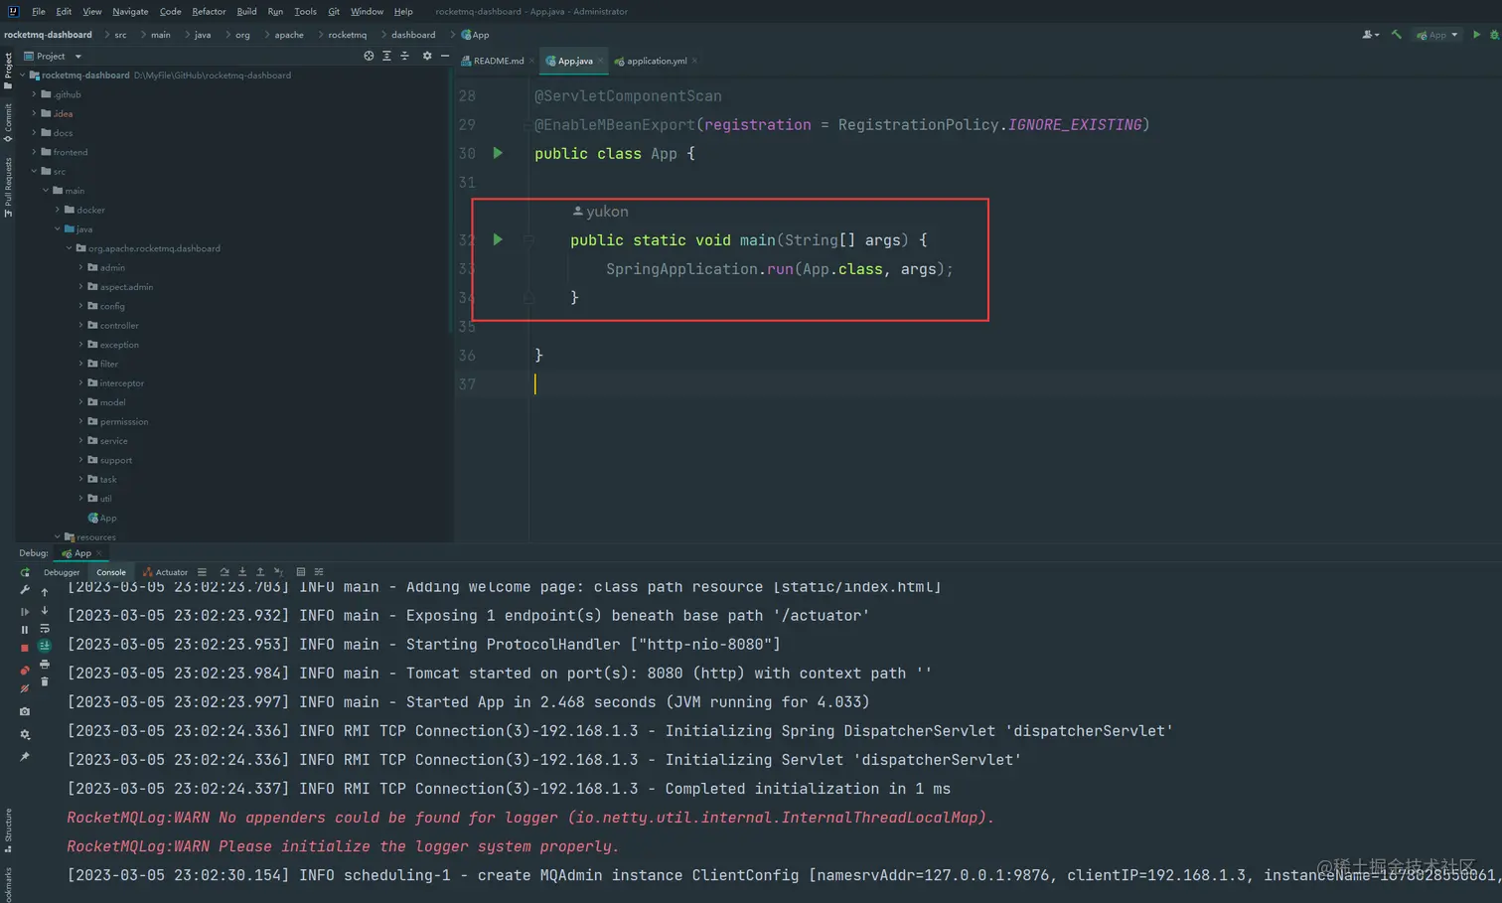Open the Refactor menu
The width and height of the screenshot is (1502, 903).
click(x=209, y=11)
